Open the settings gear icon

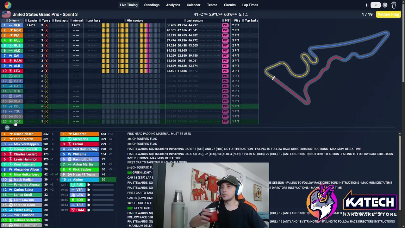(x=385, y=5)
